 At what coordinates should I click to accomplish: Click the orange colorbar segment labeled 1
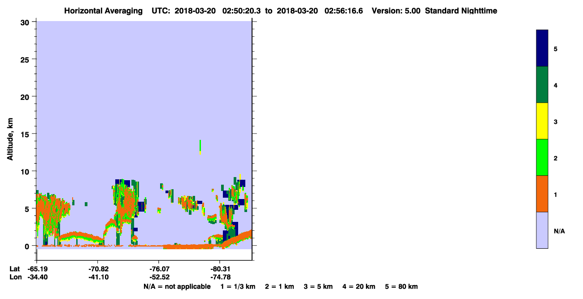(x=542, y=194)
